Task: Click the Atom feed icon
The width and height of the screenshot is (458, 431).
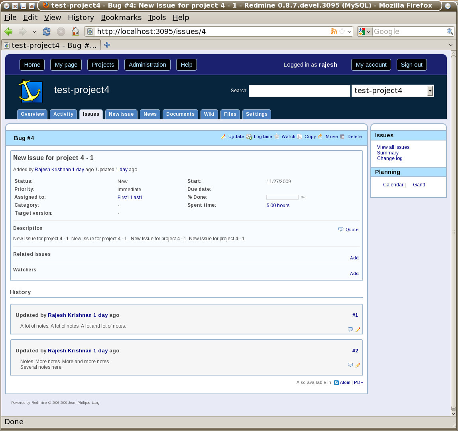Action: click(x=336, y=382)
